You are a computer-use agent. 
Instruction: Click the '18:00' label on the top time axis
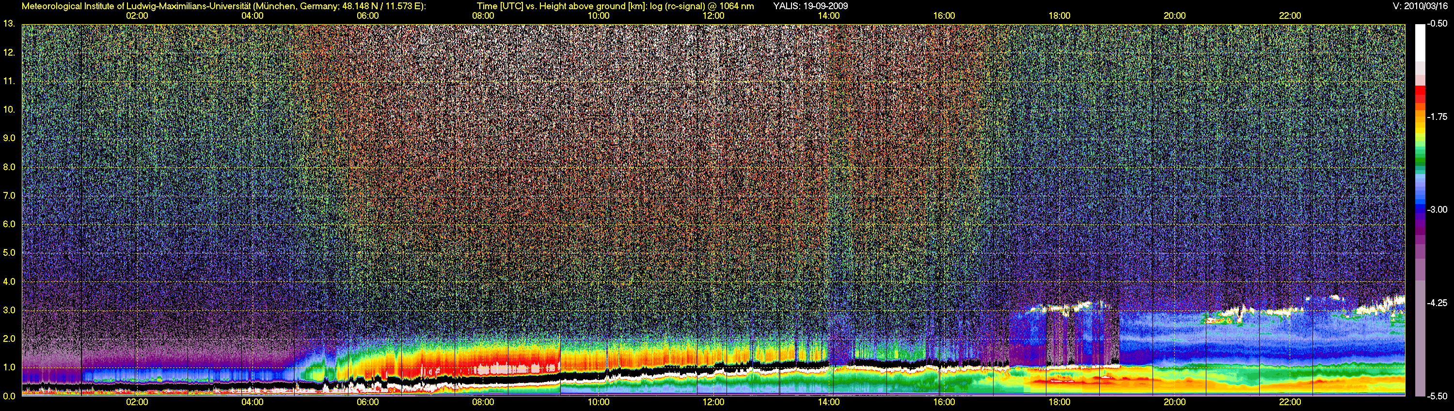click(1059, 16)
